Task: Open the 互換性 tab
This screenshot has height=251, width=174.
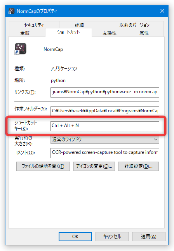Action: point(110,33)
